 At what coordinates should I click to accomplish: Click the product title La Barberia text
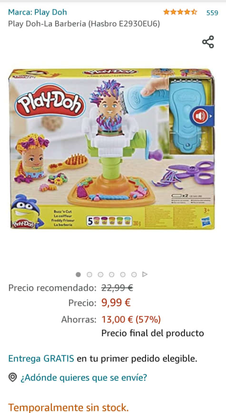coord(84,24)
